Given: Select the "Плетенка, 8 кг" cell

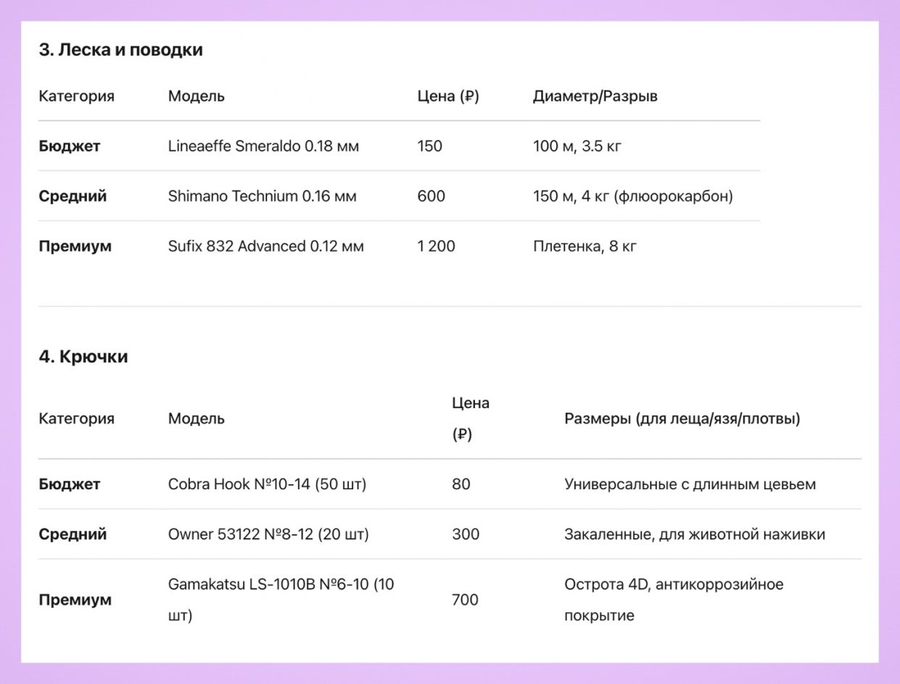Looking at the screenshot, I should 585,246.
